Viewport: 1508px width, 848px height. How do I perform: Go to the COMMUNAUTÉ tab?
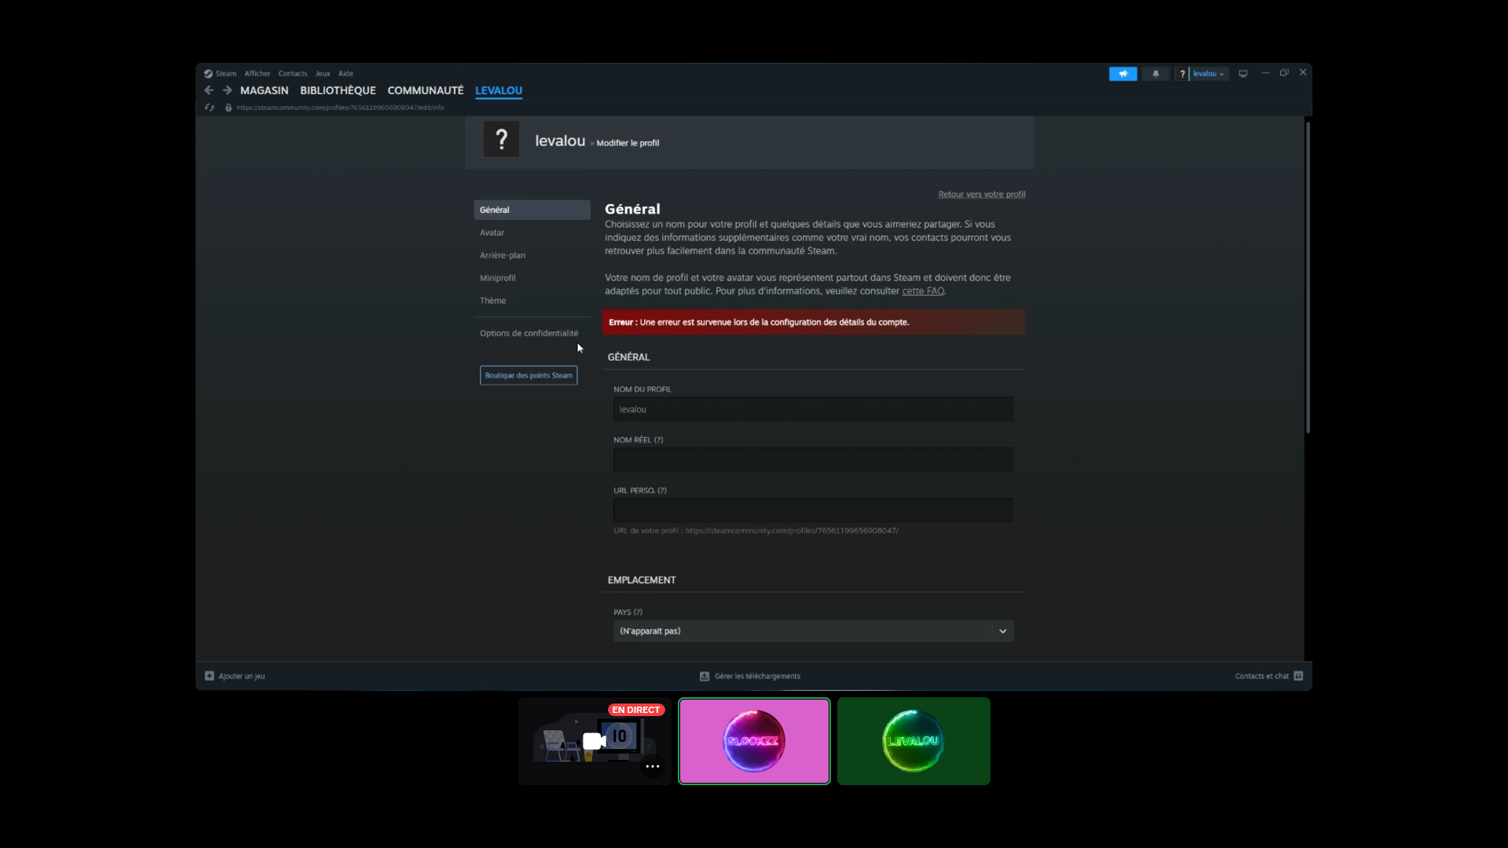coord(426,90)
